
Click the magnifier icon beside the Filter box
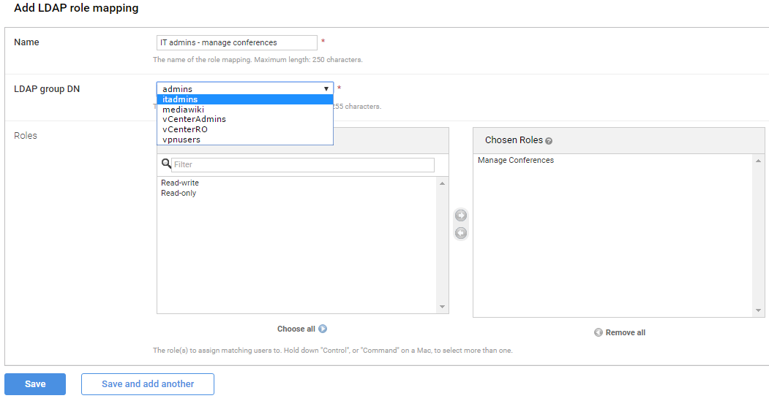pos(166,164)
